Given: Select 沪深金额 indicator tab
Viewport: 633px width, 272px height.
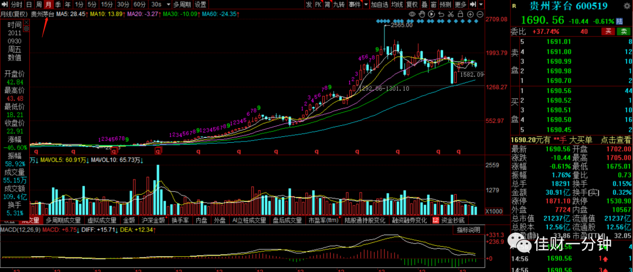Looking at the screenshot, I should [x=154, y=221].
